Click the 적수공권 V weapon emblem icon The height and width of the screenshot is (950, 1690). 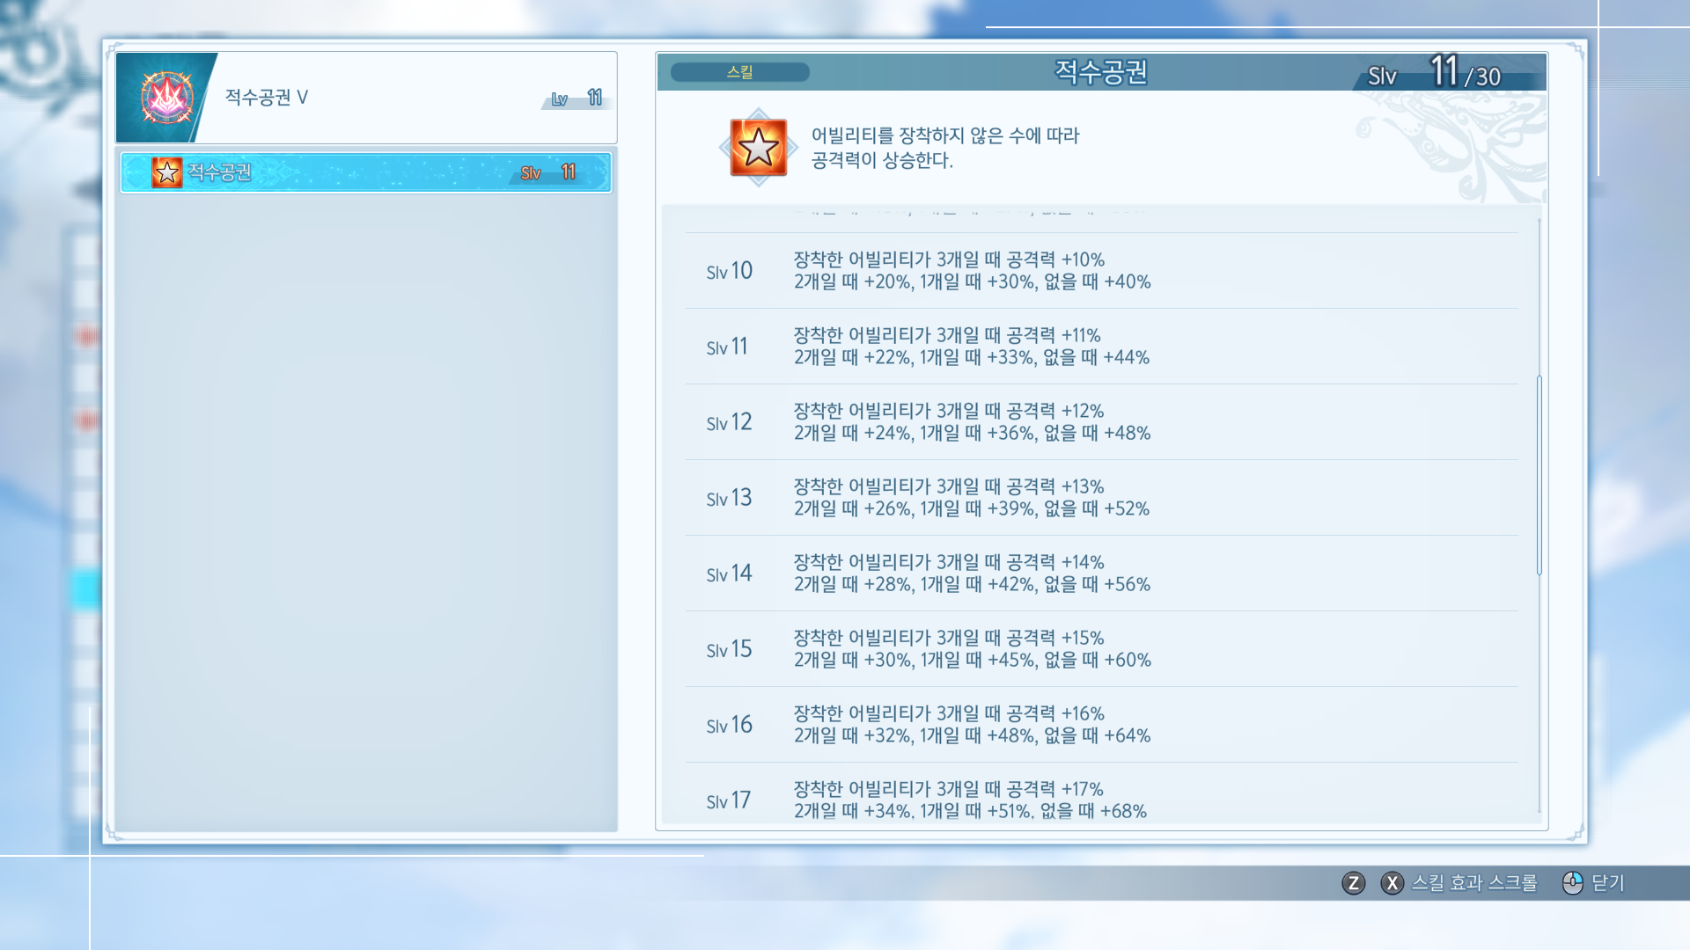(x=165, y=98)
